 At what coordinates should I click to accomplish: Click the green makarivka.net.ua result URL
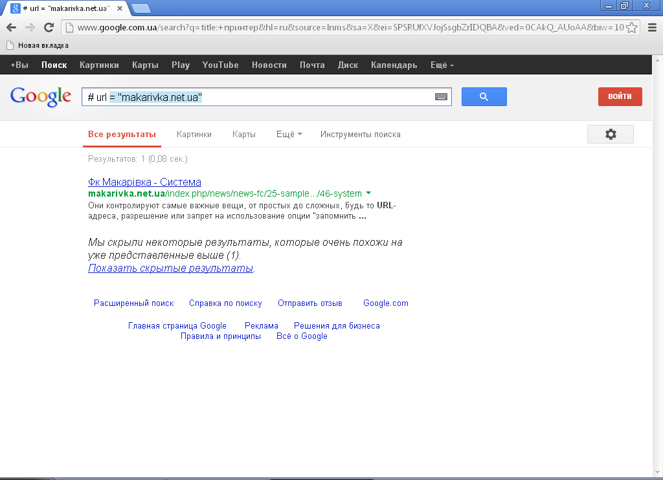(x=225, y=193)
